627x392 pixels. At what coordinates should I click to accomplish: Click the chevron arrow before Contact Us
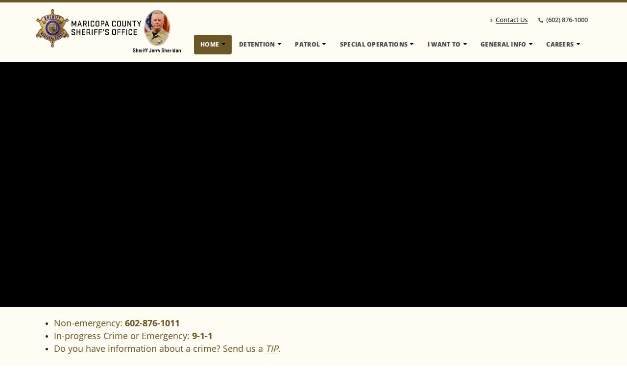491,20
